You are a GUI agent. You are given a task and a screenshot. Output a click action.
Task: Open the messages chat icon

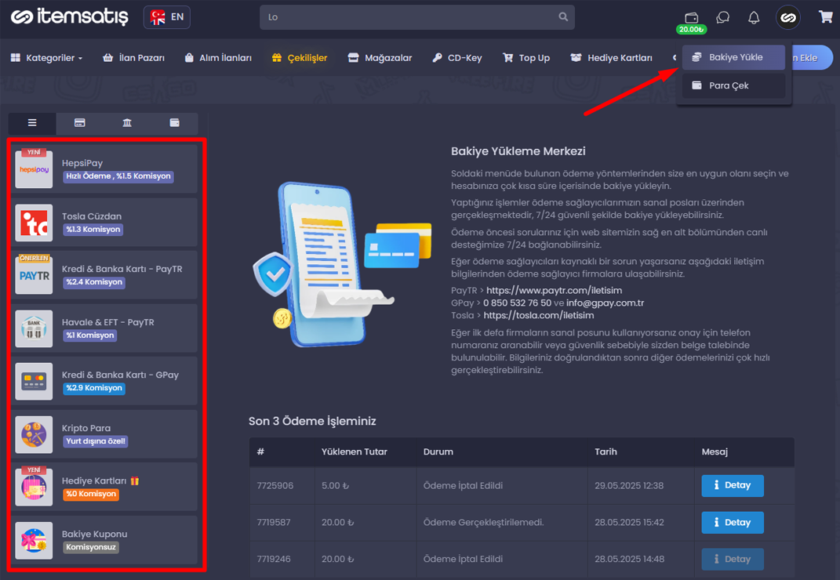click(722, 18)
